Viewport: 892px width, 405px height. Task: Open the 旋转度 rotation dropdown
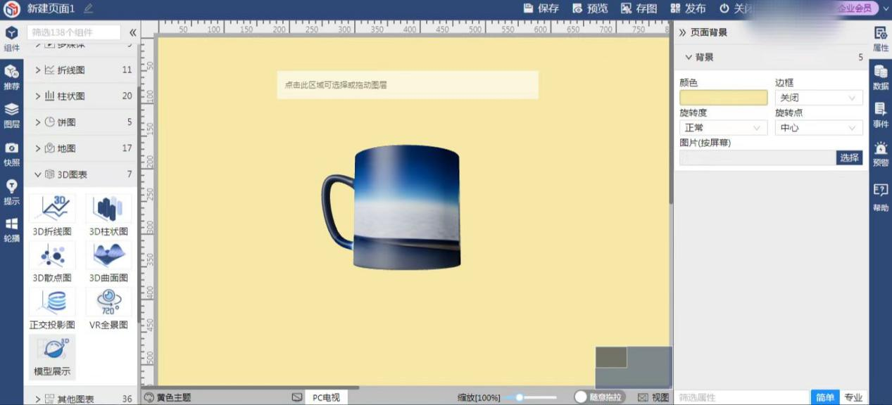(723, 128)
